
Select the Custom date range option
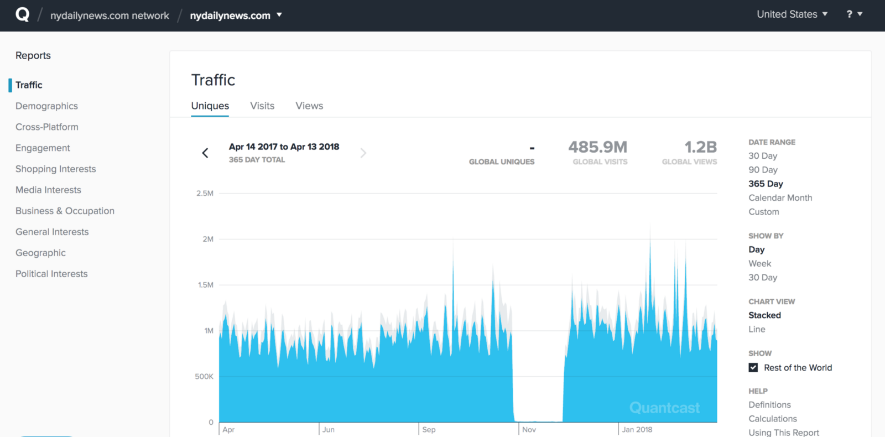763,212
